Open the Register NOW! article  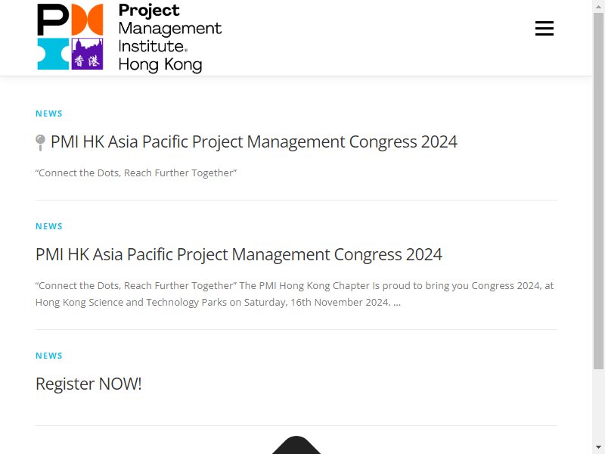(88, 384)
